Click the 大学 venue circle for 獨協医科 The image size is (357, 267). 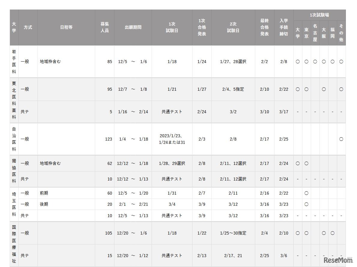298,163
